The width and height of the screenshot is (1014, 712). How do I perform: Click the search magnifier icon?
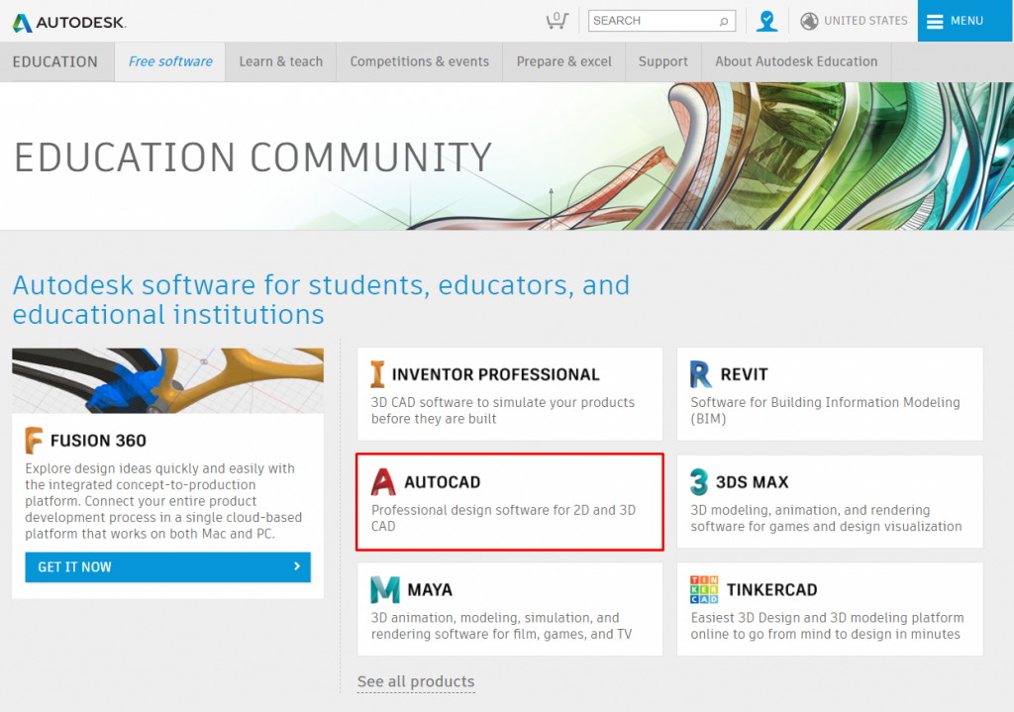[724, 22]
